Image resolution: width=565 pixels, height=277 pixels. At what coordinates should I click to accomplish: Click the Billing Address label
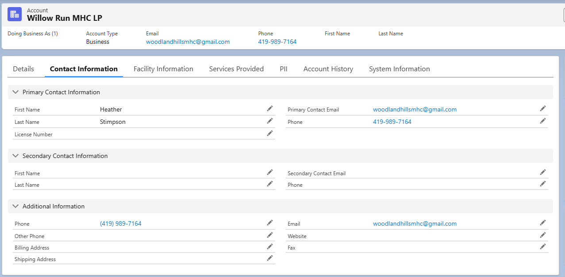pyautogui.click(x=32, y=248)
